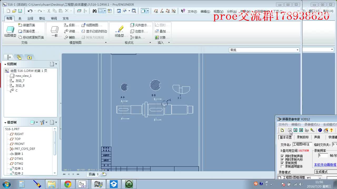Open 声音 tab in screen recorder
This screenshot has width=337, height=189.
coord(317,137)
